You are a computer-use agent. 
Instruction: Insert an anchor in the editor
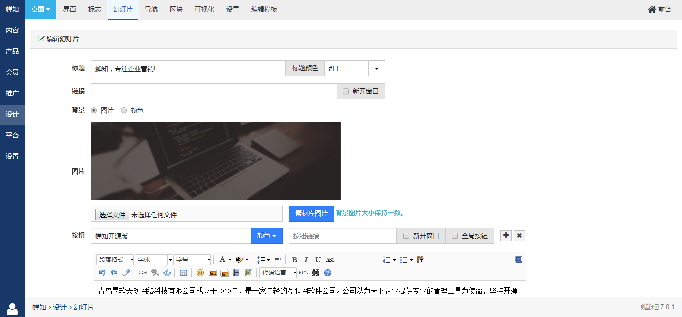click(167, 273)
